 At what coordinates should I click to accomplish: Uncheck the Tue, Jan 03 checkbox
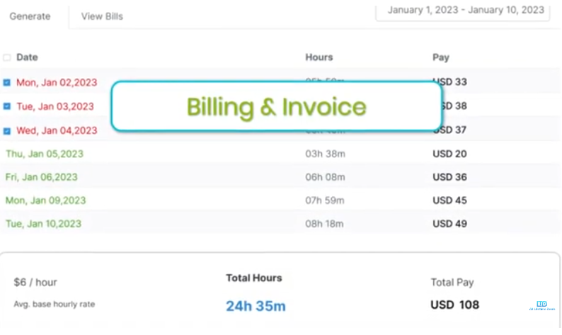(x=7, y=106)
